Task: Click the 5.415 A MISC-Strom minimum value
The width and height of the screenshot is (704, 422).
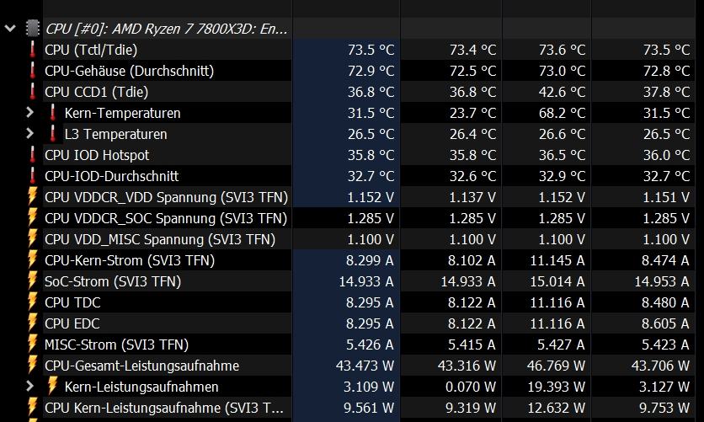Action: (472, 345)
